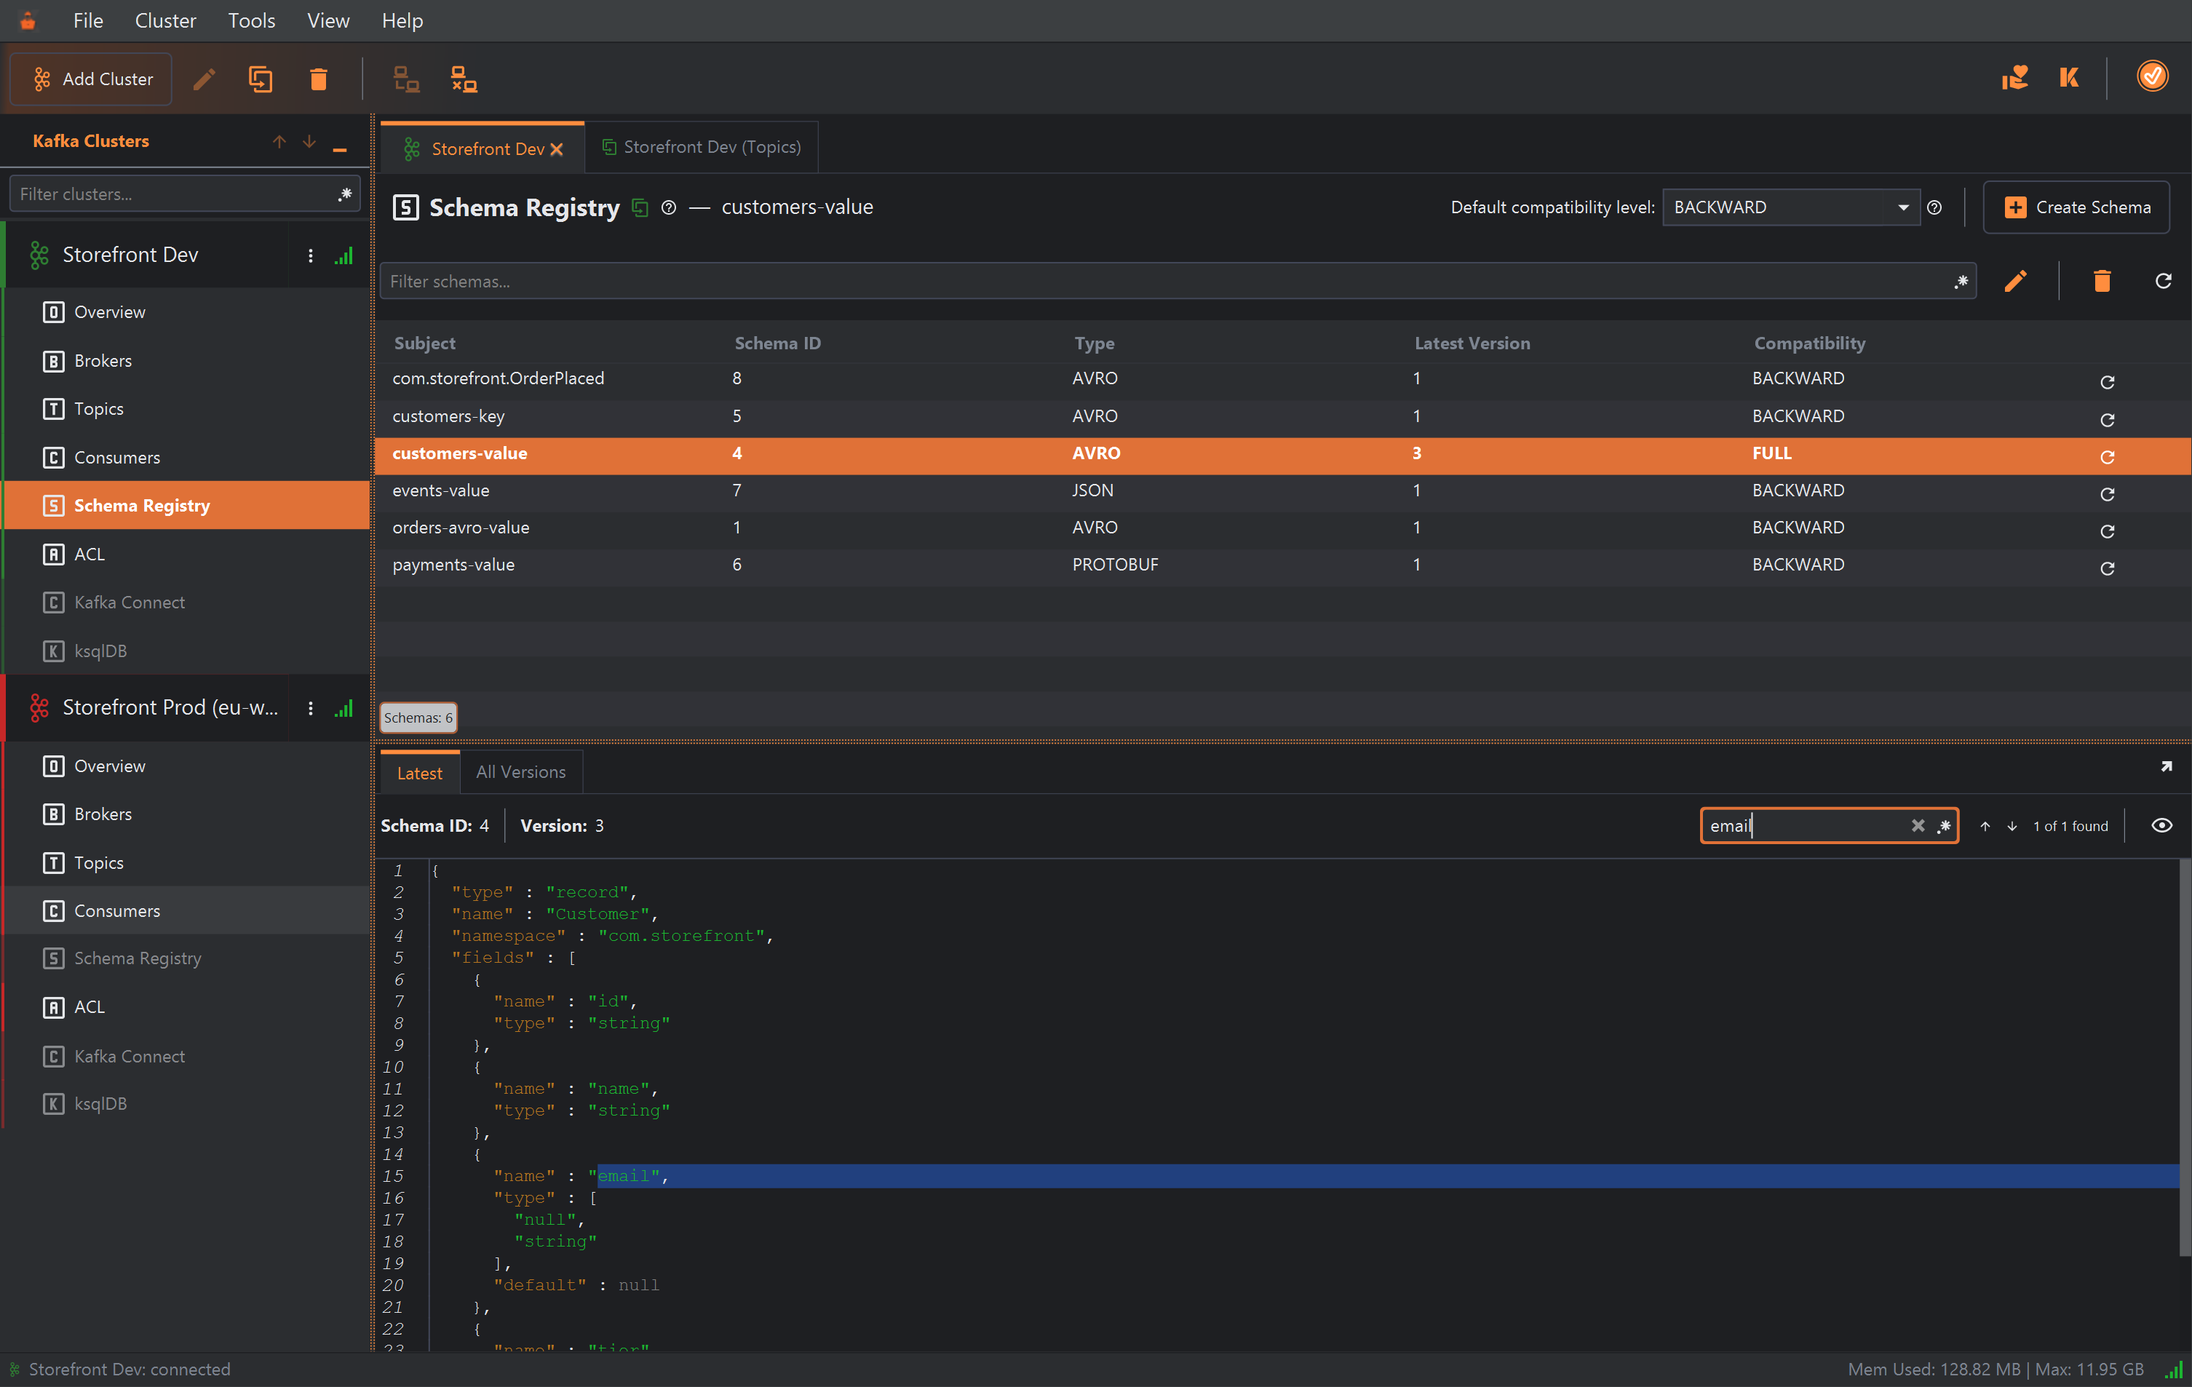Toggle regex in the Filter schemas field

coord(1961,281)
